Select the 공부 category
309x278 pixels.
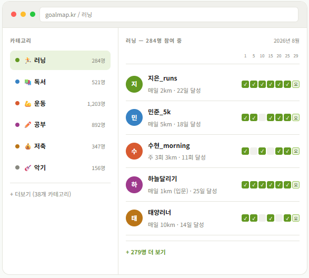[60, 125]
